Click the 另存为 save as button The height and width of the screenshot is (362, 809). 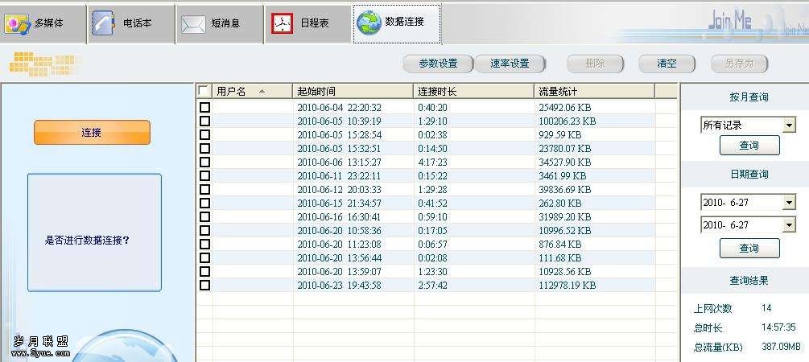tap(739, 64)
